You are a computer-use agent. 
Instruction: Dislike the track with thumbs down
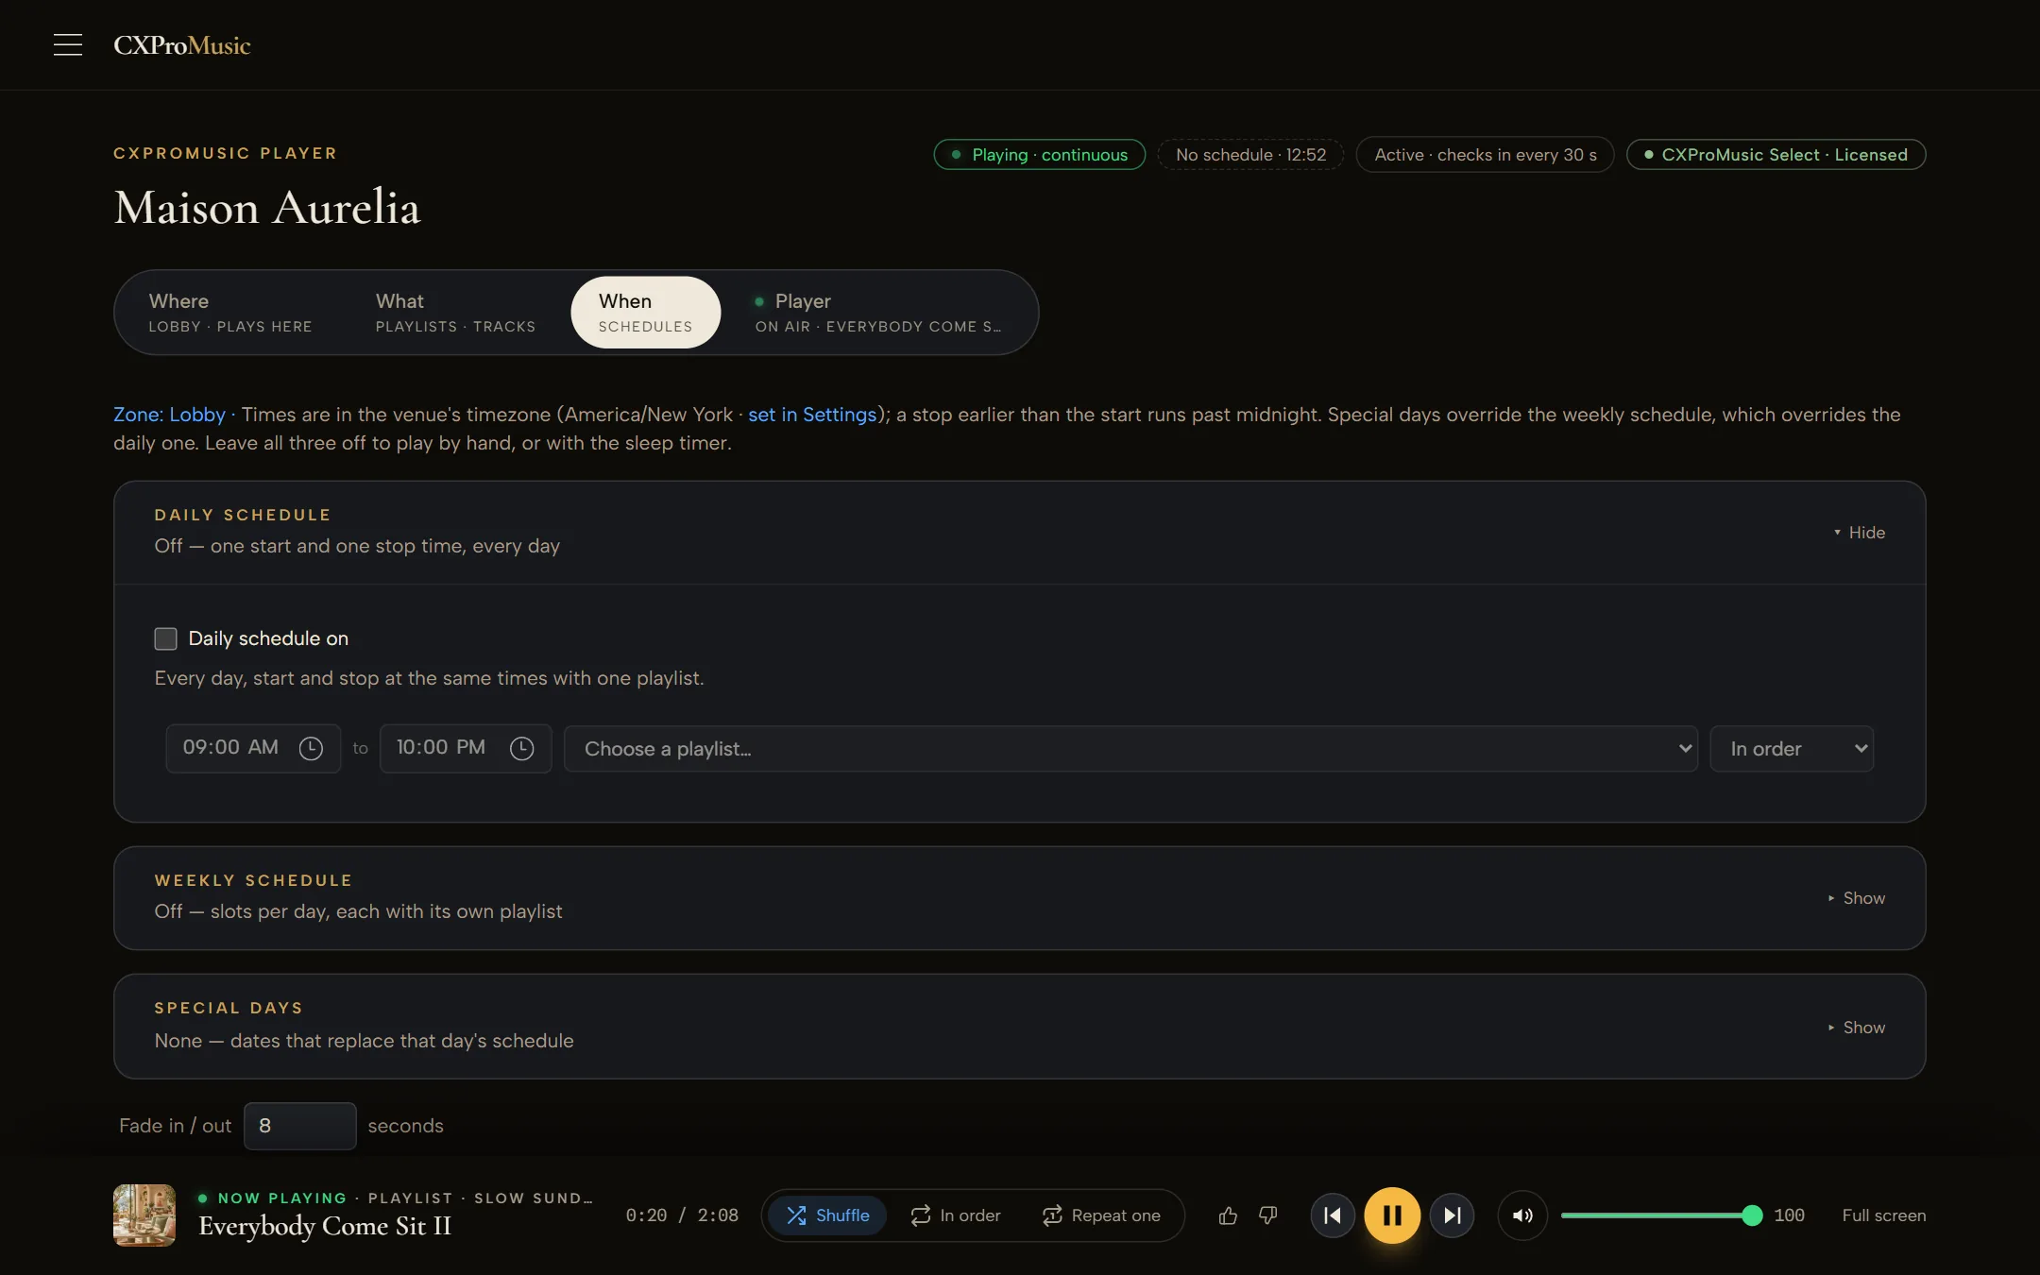point(1268,1215)
